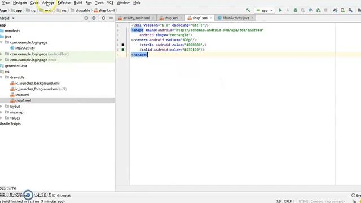This screenshot has width=361, height=203.
Task: Click the scroll-from-source target icon in project panel
Action: point(86,18)
